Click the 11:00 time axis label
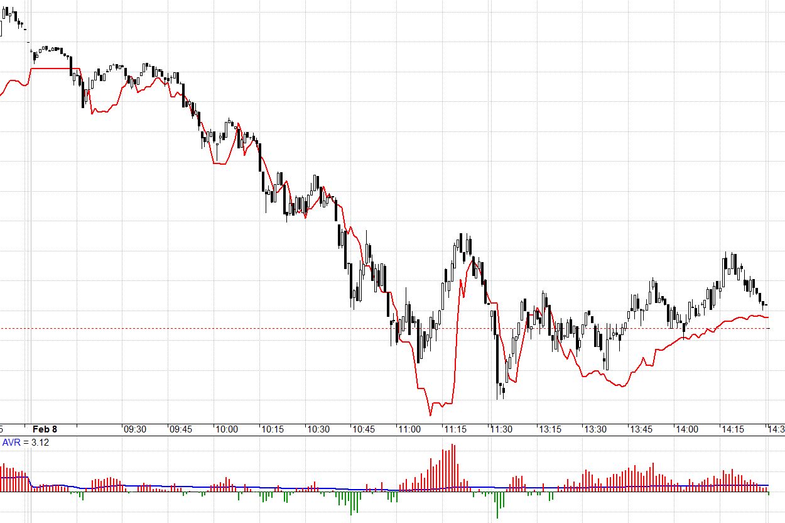785x523 pixels. pos(409,429)
